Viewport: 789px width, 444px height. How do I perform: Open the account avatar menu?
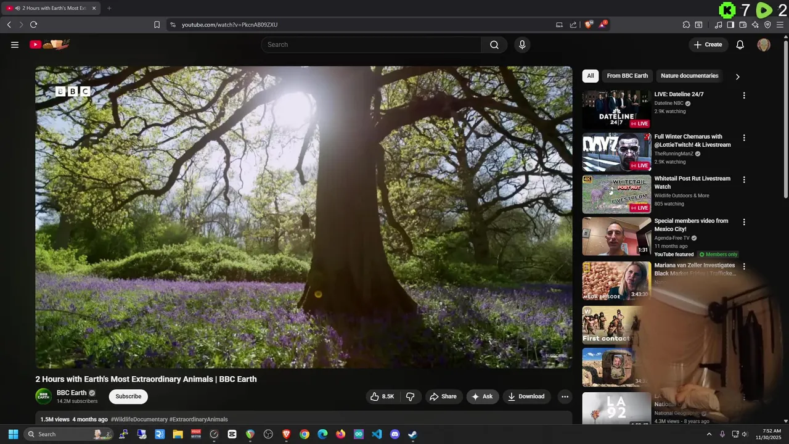click(x=764, y=44)
